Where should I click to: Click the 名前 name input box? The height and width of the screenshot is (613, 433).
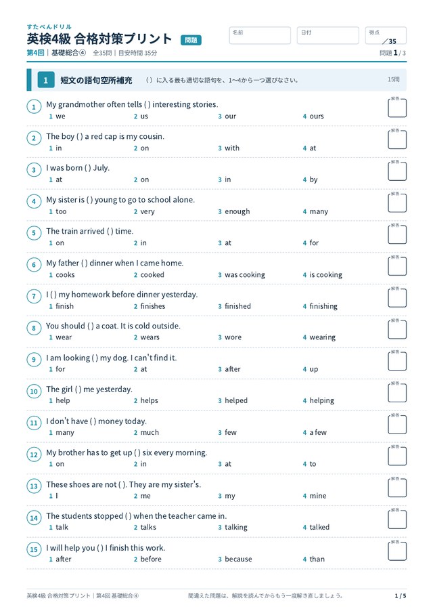coord(260,36)
